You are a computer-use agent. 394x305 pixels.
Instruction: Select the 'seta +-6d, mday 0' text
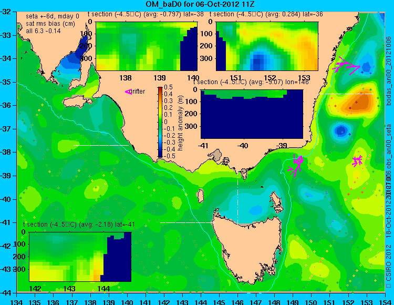[x=53, y=16]
